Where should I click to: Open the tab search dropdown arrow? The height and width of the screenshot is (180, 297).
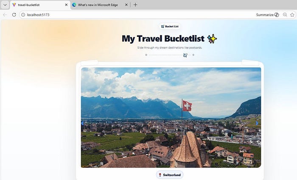pos(5,5)
